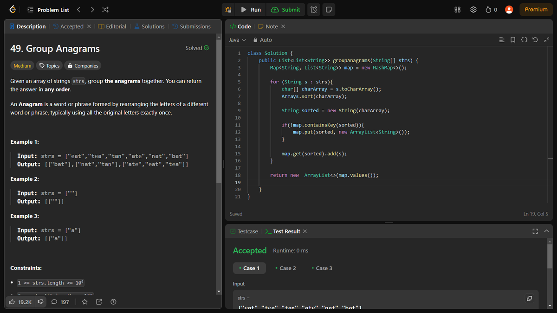Viewport: 557px width, 313px height.
Task: Open the Java language dropdown
Action: pos(238,40)
